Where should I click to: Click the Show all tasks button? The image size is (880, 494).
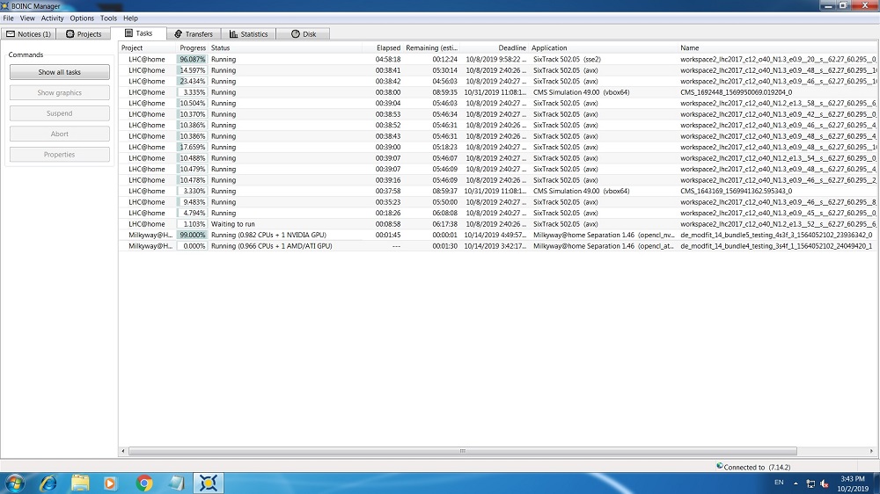pos(60,72)
